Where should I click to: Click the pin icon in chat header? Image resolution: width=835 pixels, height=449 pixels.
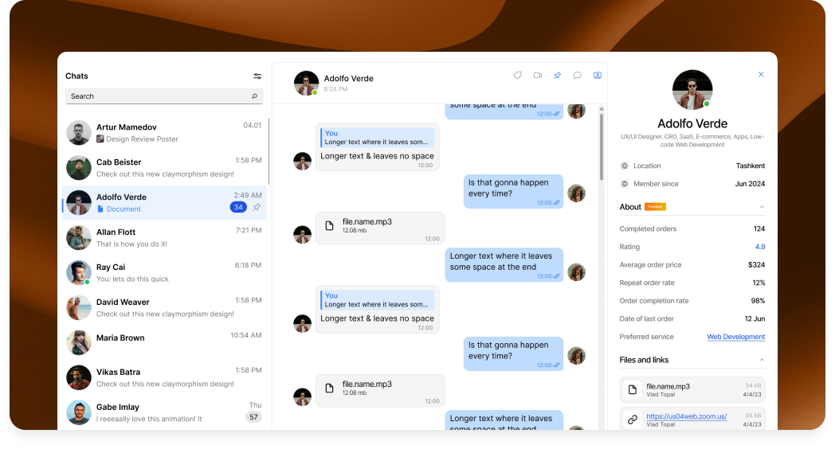click(558, 76)
